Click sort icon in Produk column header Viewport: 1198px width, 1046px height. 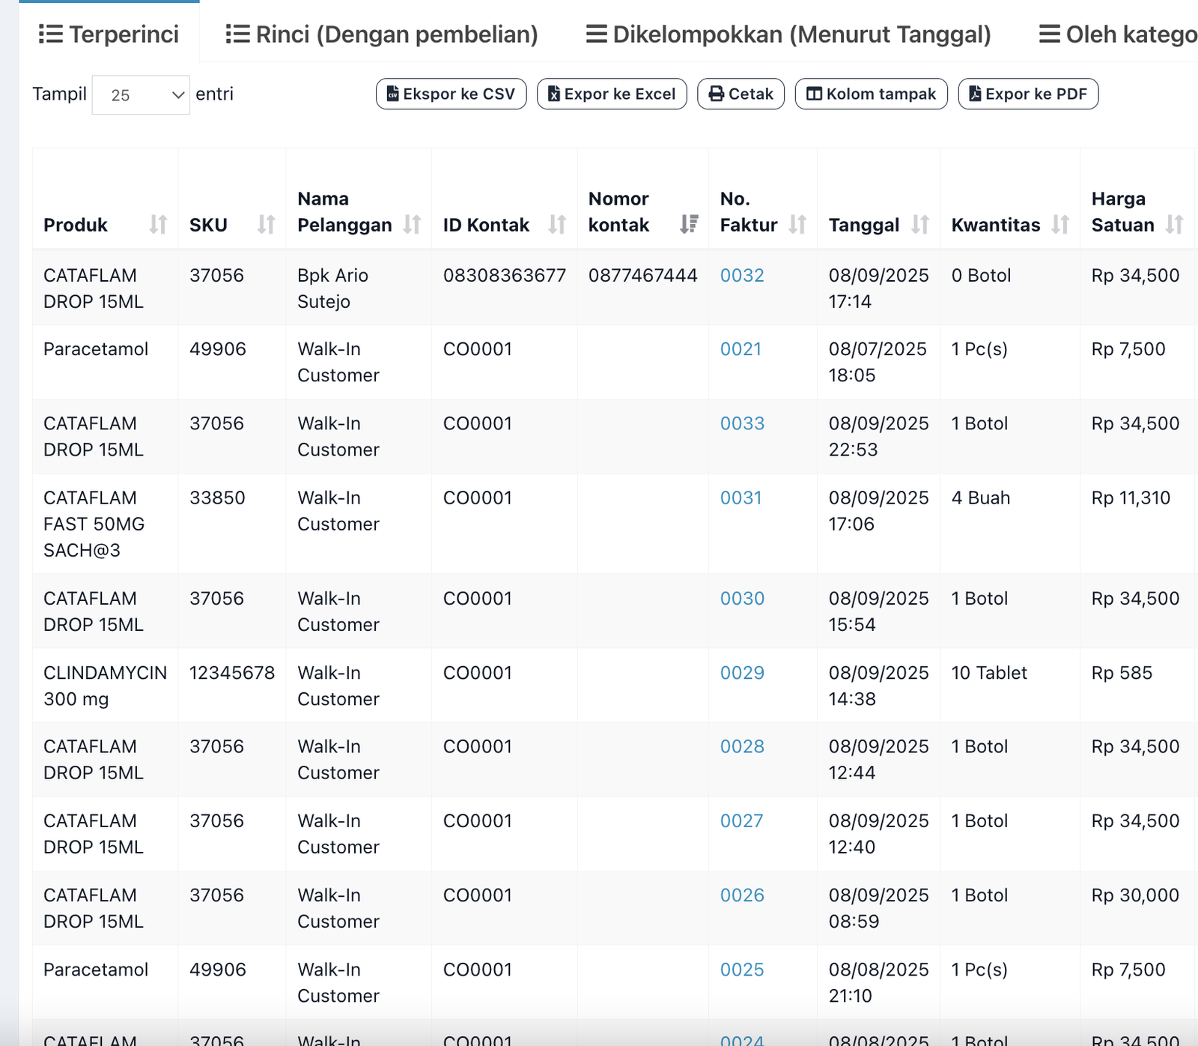(x=158, y=225)
